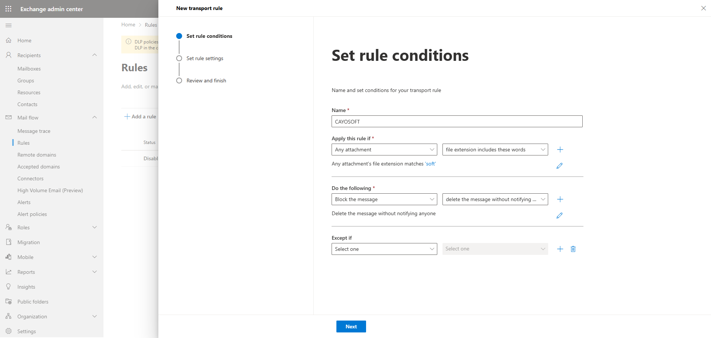711x338 pixels.
Task: Open the Block the message dropdown
Action: coord(384,199)
